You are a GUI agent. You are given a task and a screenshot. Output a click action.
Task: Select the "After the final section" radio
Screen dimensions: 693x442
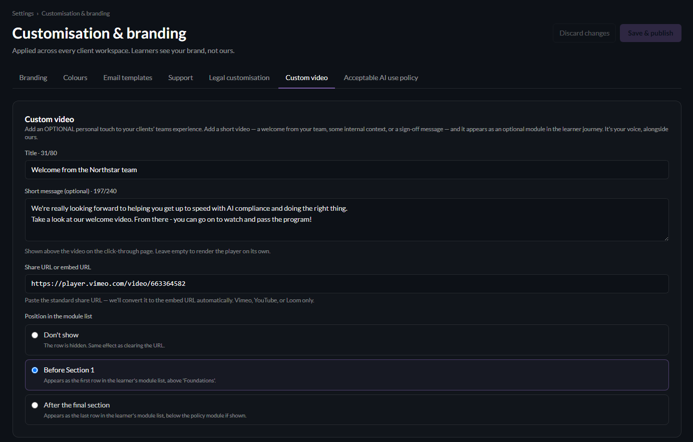click(x=35, y=405)
